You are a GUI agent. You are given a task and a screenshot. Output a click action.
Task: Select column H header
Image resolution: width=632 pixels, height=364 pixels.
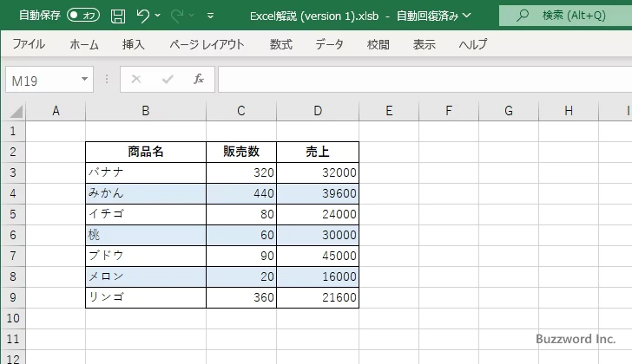[569, 111]
